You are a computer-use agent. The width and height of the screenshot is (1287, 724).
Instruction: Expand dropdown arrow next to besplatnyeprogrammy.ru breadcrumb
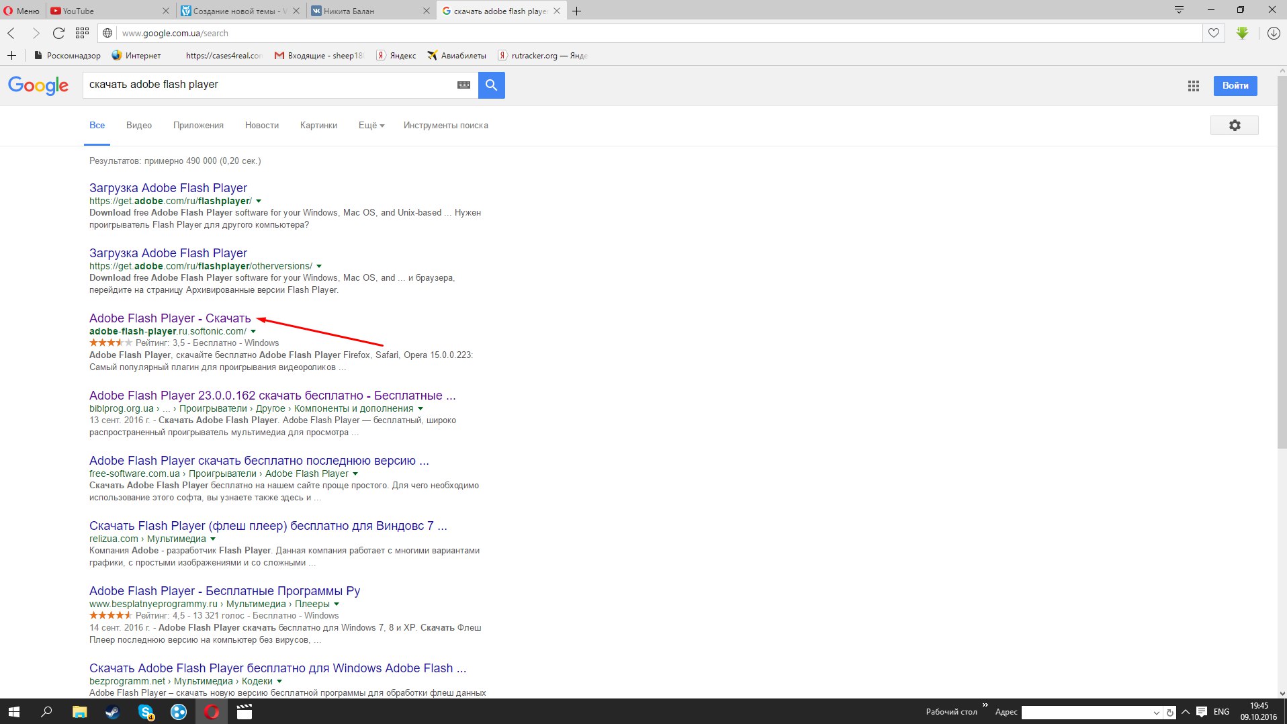337,604
